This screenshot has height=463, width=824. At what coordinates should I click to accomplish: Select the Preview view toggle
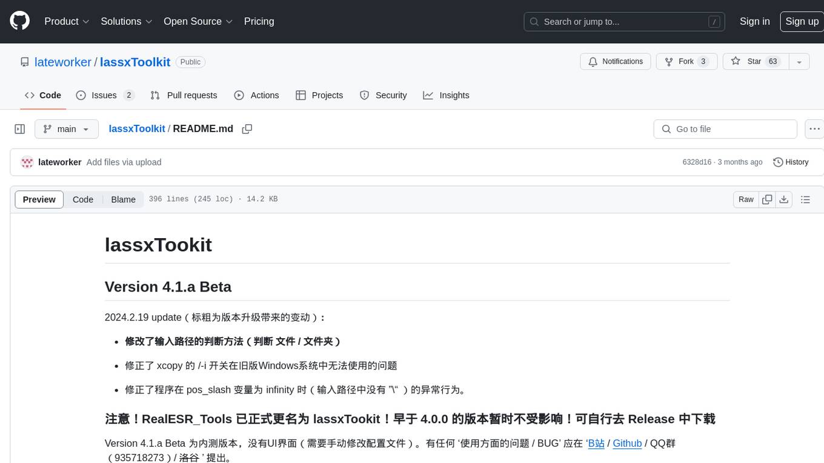point(39,199)
